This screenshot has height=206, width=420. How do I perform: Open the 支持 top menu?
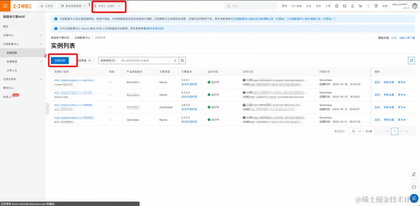pyautogui.click(x=318, y=6)
